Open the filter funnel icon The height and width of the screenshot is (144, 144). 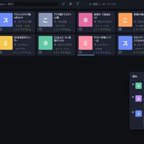[78, 4]
